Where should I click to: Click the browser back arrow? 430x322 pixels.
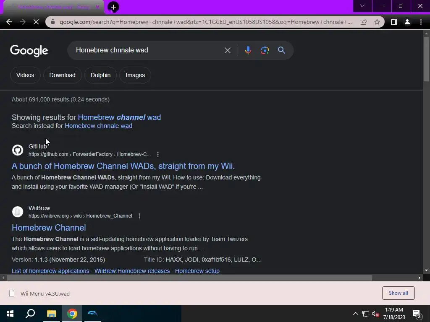[9, 22]
